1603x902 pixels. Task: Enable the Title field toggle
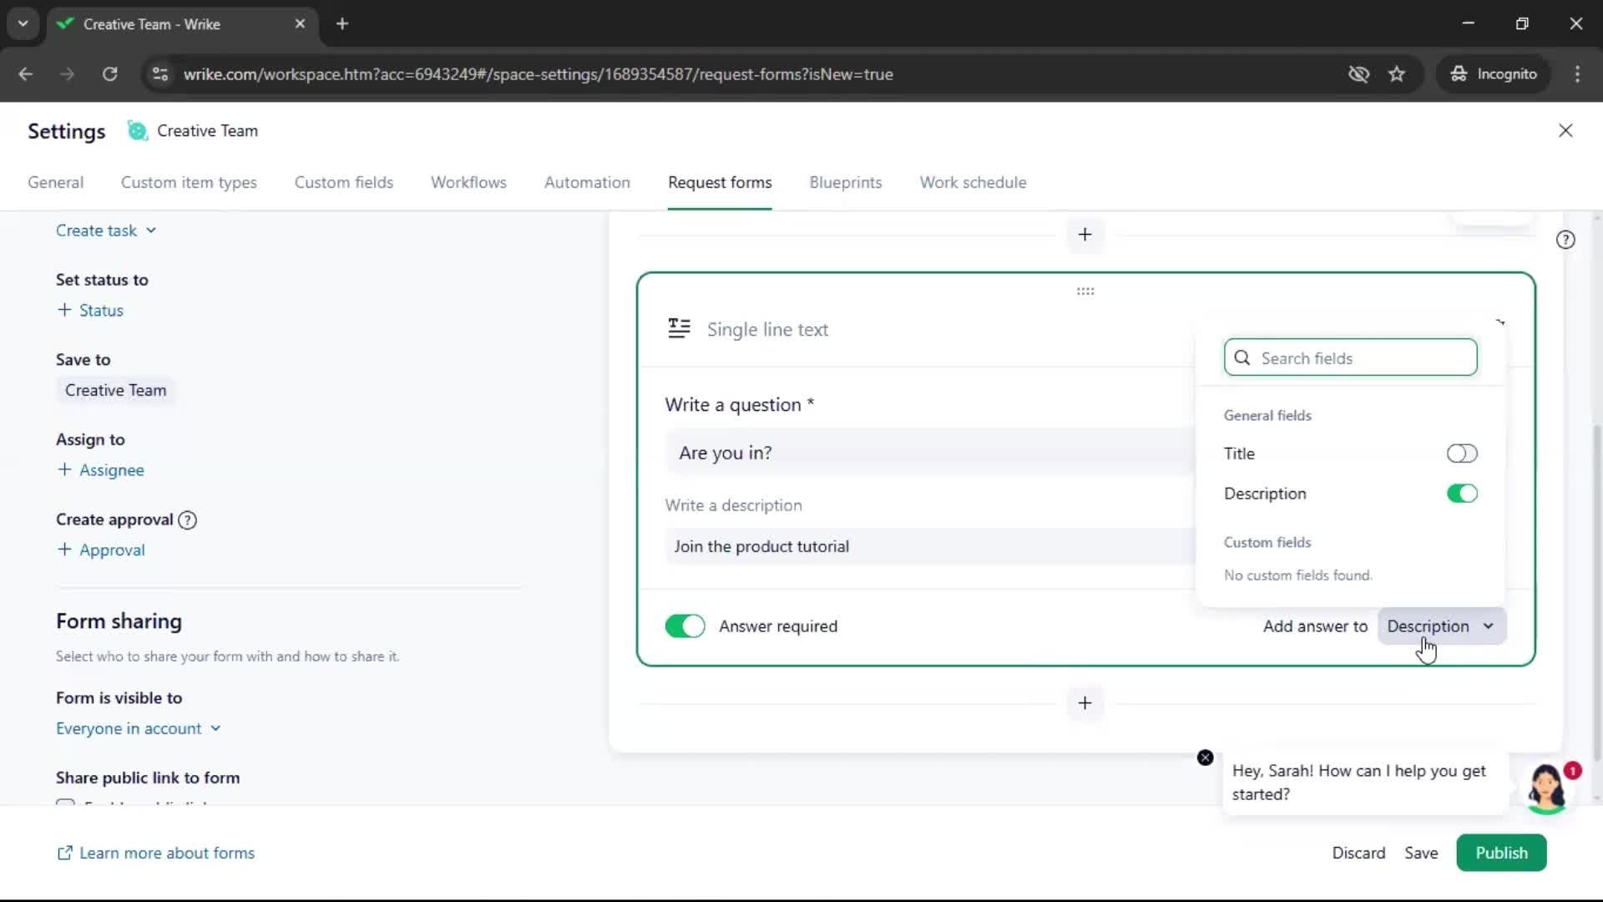pyautogui.click(x=1462, y=454)
